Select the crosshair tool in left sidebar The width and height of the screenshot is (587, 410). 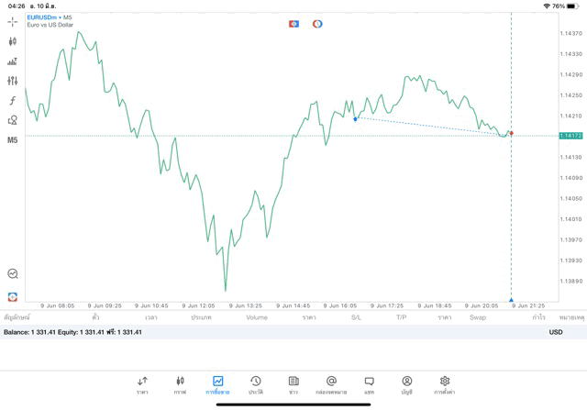coord(12,21)
